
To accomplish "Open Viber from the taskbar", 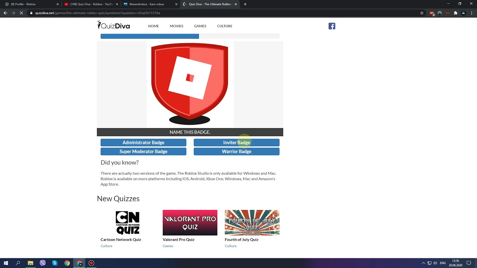I will click(42, 263).
